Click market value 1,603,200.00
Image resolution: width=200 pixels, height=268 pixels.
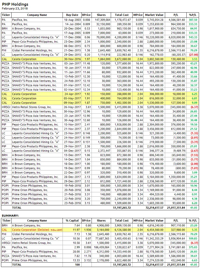155,203
